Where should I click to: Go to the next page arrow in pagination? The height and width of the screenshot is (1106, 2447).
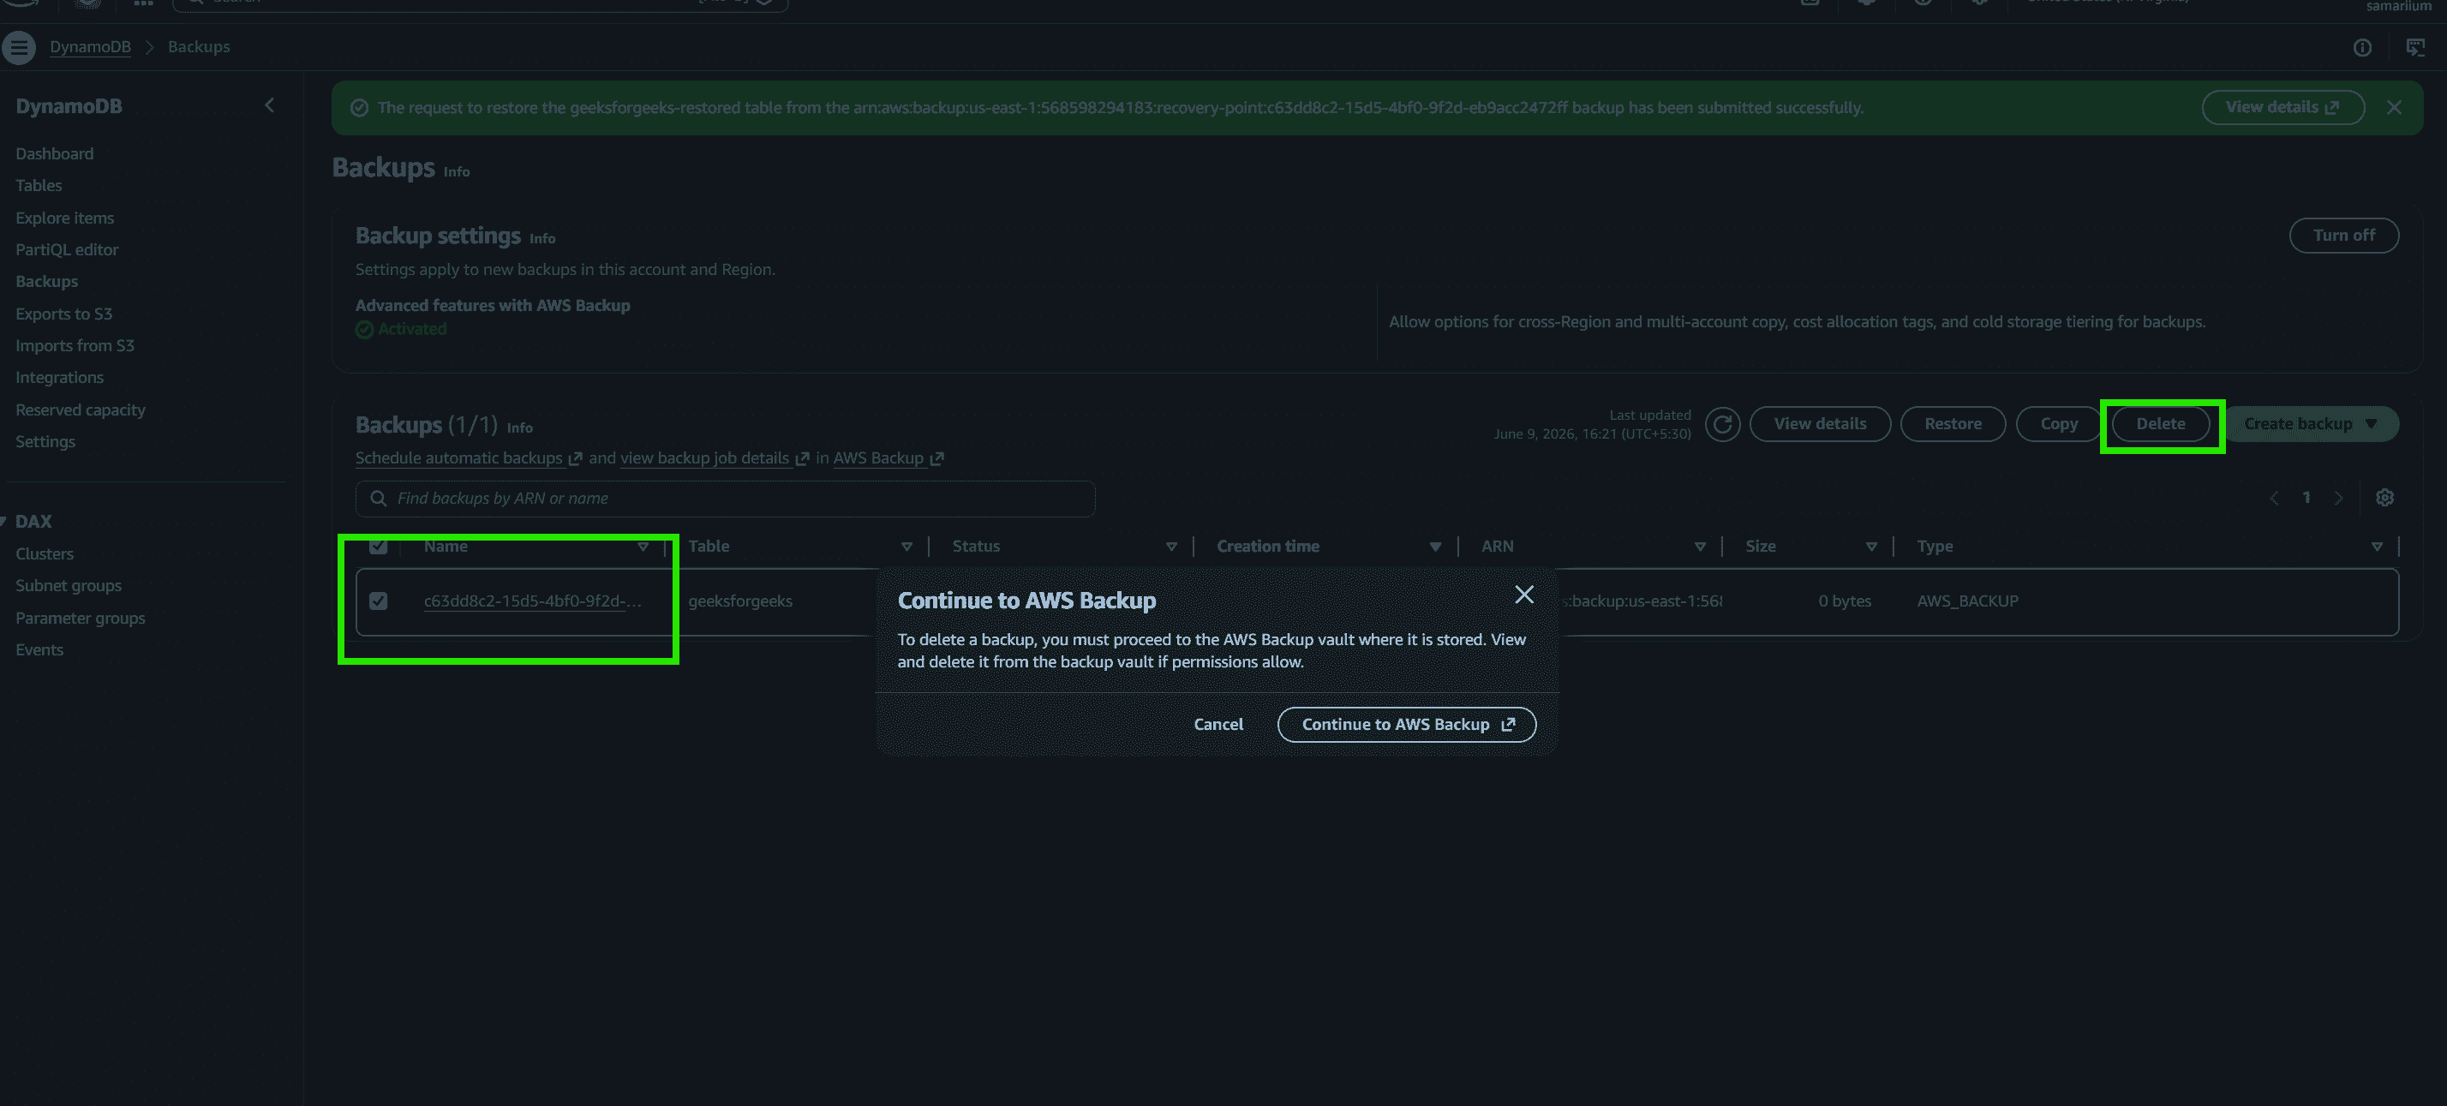pos(2339,498)
